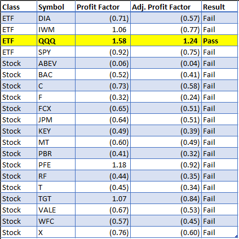Click the Adj. Profit Factor header

tap(166, 7)
